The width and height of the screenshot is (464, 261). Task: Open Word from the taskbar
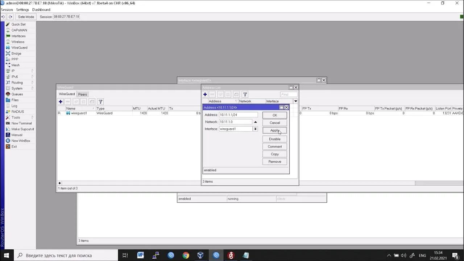point(141,255)
